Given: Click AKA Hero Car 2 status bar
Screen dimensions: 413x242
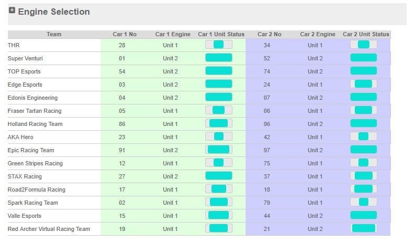Looking at the screenshot, I should 363,137.
